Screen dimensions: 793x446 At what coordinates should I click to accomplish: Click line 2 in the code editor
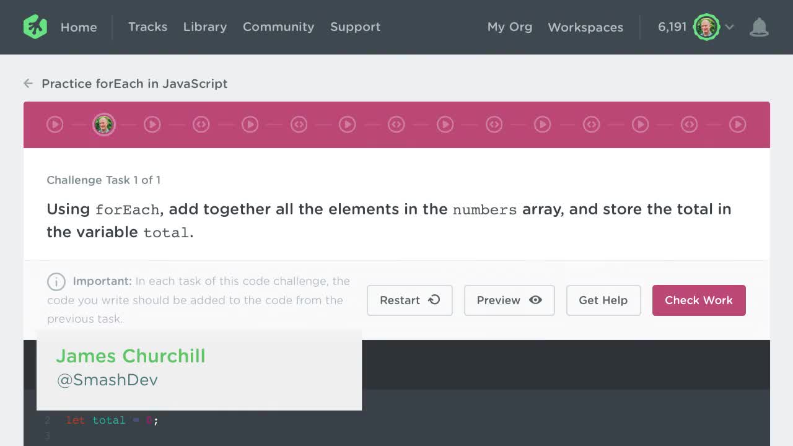coord(112,421)
